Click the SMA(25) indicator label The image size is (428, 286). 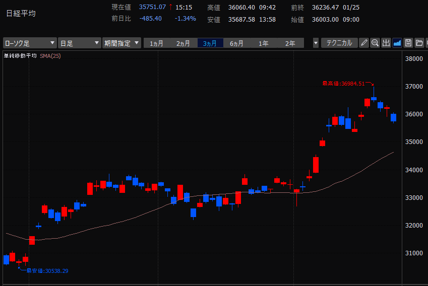point(50,56)
